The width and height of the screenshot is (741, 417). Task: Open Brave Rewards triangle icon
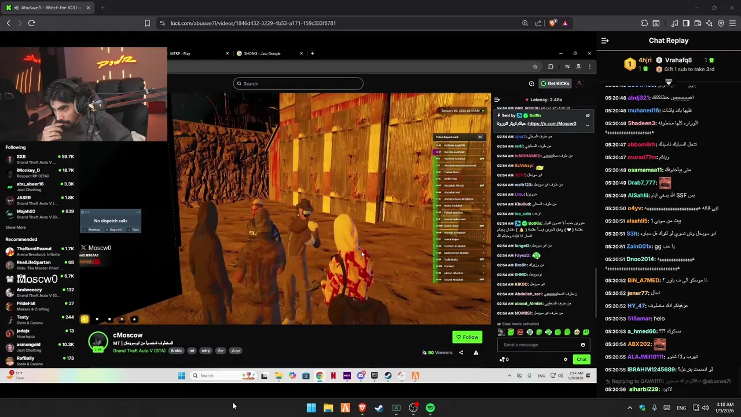[564, 23]
